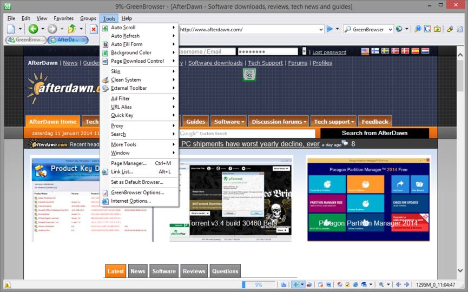
Task: Click the yellow highlighter icon
Action: [x=450, y=29]
